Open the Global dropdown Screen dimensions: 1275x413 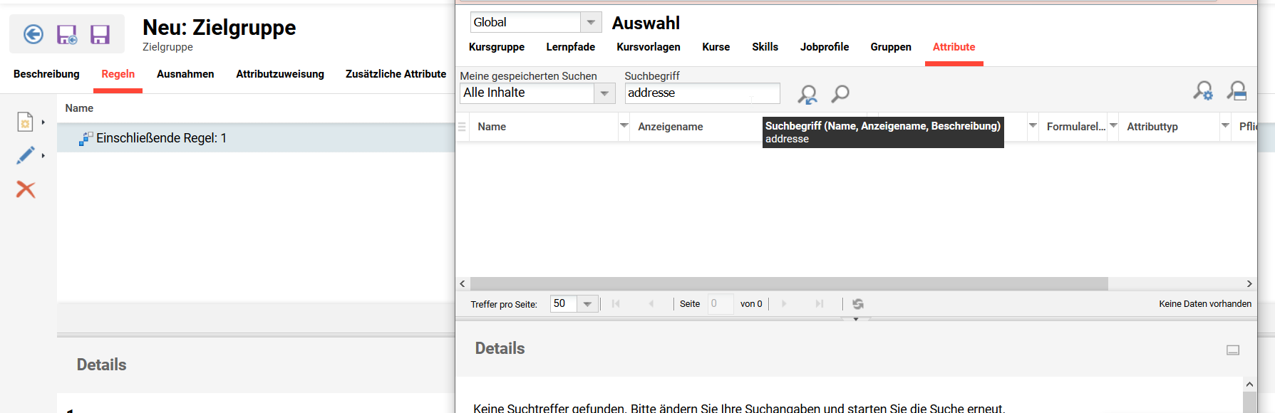tap(591, 22)
